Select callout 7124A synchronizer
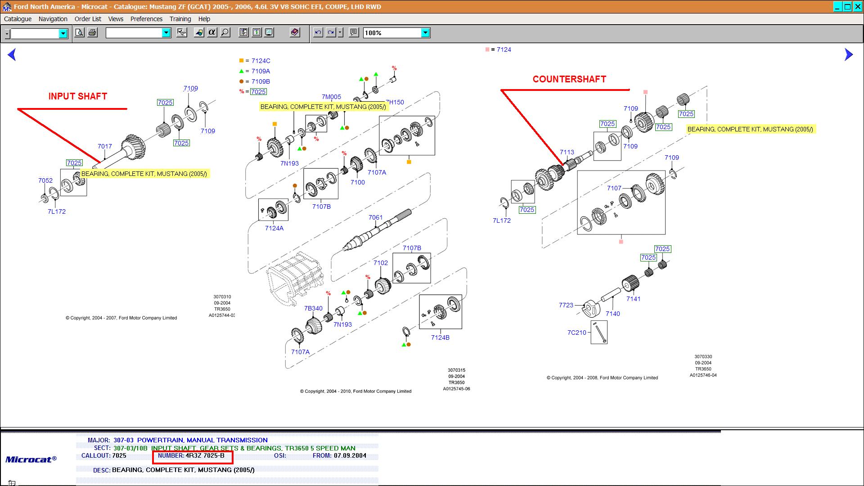Viewport: 864px width, 486px height. (274, 228)
